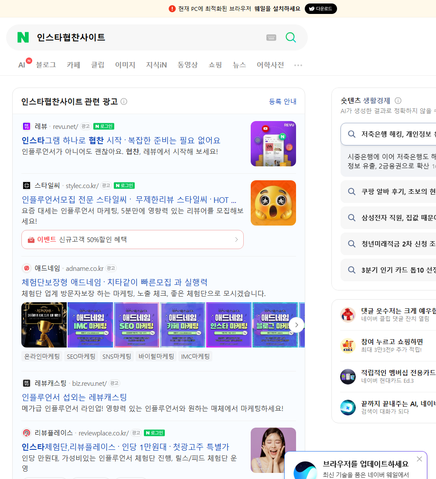Click the green Naver N logo
This screenshot has width=436, height=479.
(x=23, y=37)
